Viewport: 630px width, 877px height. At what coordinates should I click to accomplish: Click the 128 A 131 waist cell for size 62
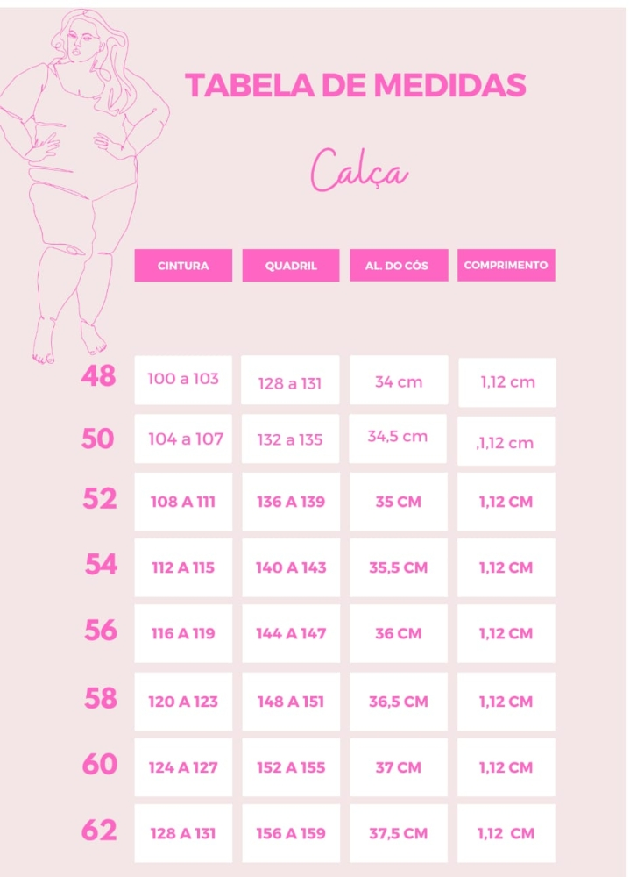(183, 833)
